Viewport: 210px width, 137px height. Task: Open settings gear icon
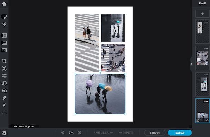click(x=4, y=133)
